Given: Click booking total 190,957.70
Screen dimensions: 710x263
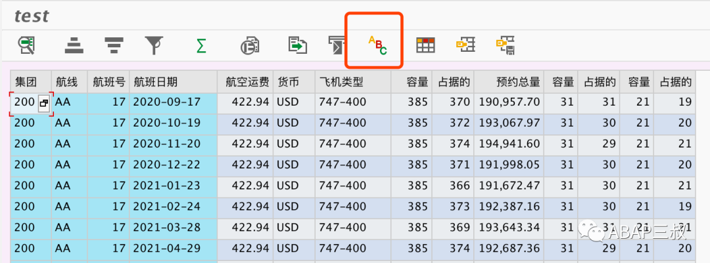Looking at the screenshot, I should point(509,102).
